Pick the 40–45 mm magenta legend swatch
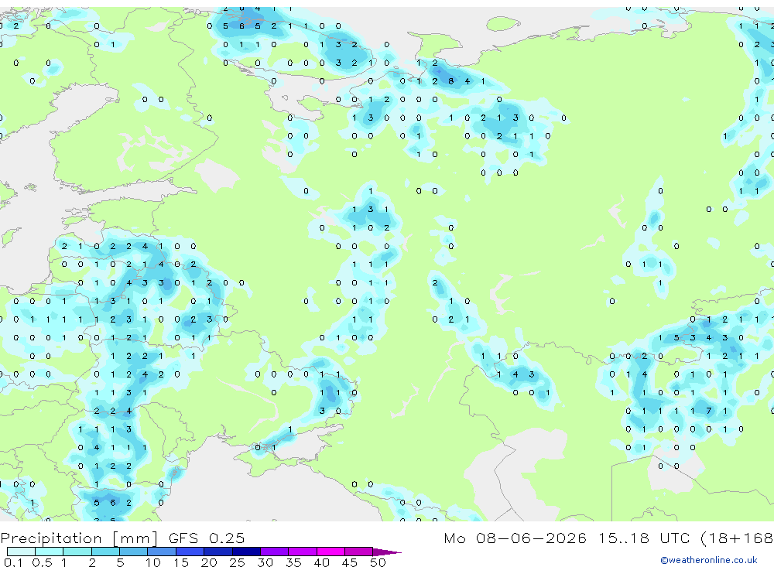Screen dimensions: 774x567 330,552
